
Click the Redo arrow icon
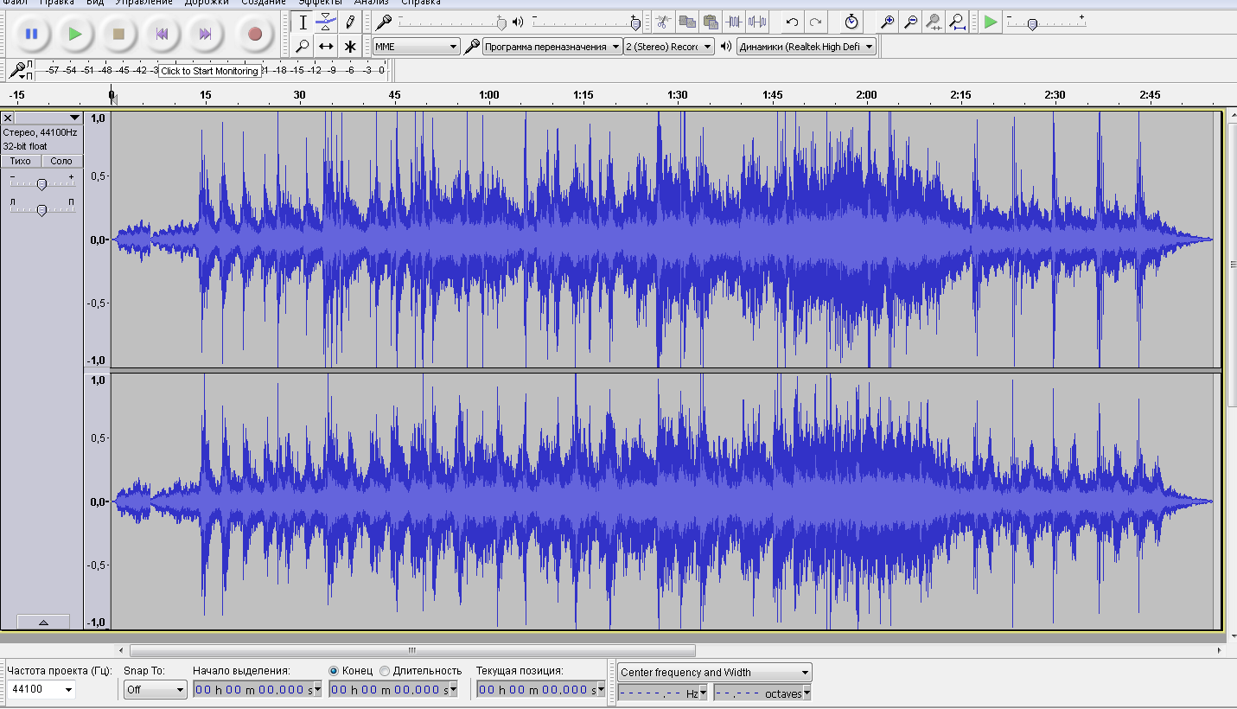click(815, 22)
